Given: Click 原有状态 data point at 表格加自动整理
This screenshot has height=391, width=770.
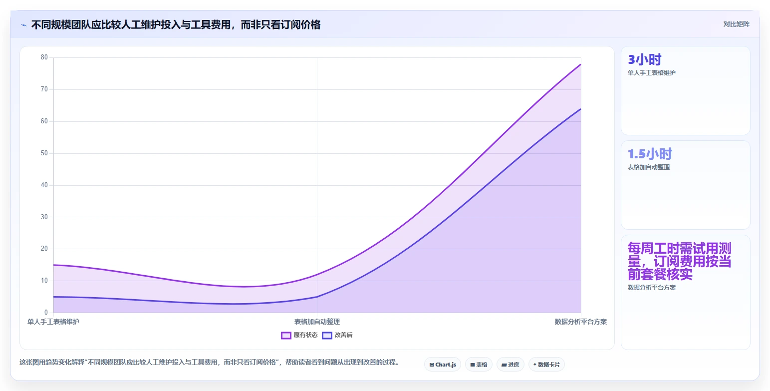Looking at the screenshot, I should pos(317,275).
